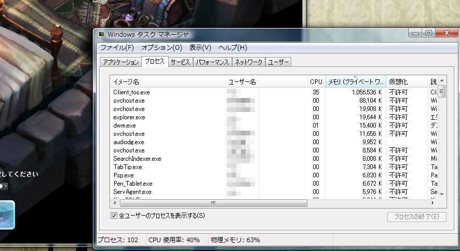The image size is (460, 251).
Task: Toggle 全ユーザーのプロセスを表示する checkbox
Action: coord(114,216)
